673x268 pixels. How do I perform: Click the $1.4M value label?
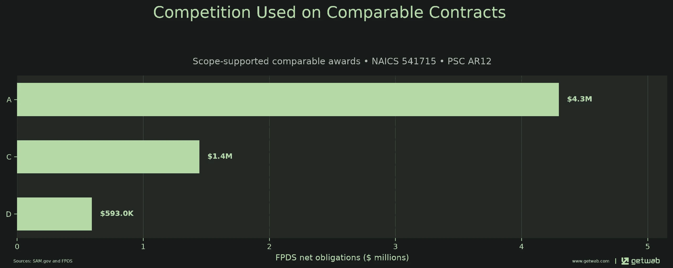click(220, 156)
